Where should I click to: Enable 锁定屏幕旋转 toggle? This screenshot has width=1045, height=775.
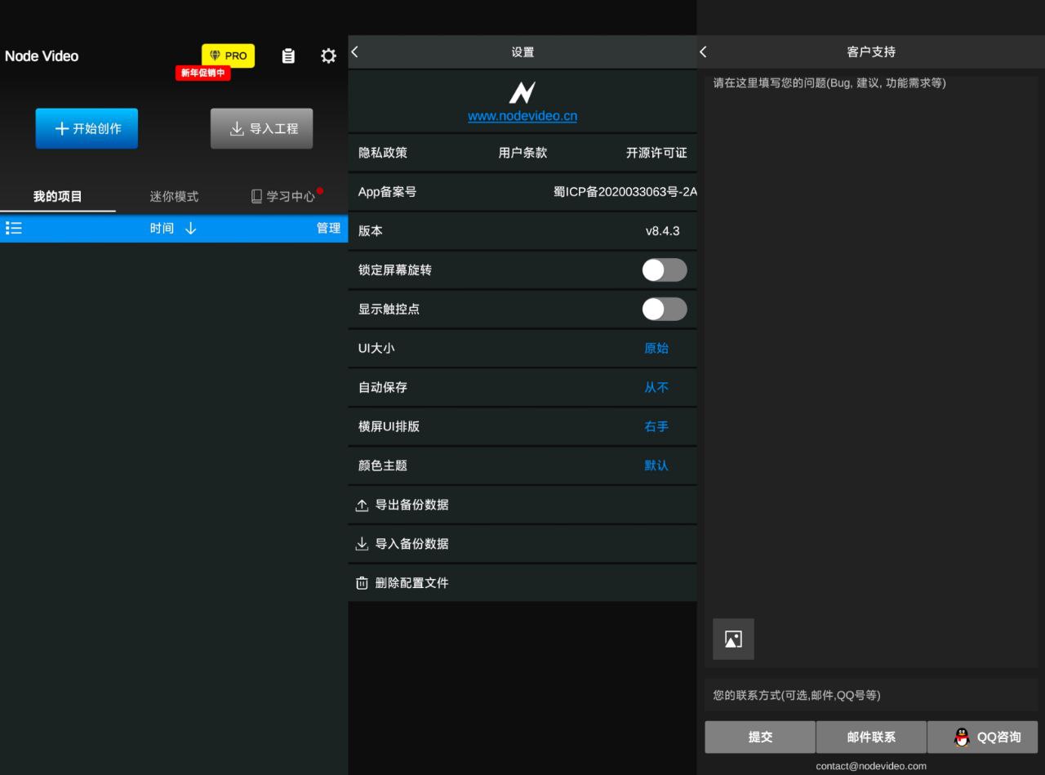[664, 269]
